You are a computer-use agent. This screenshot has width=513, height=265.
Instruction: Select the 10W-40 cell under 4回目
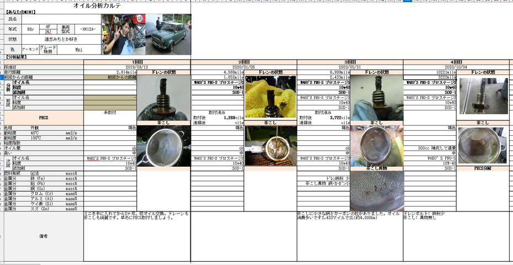(x=430, y=163)
